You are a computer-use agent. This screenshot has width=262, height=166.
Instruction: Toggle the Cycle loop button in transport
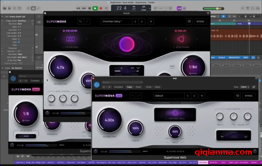click(106, 8)
